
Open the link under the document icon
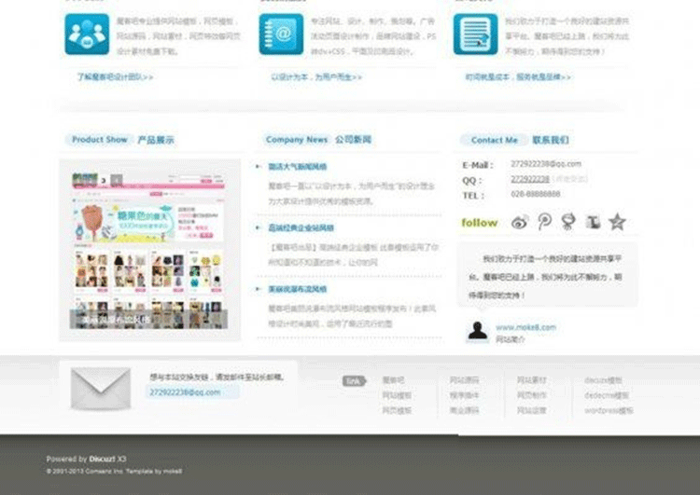tap(518, 76)
